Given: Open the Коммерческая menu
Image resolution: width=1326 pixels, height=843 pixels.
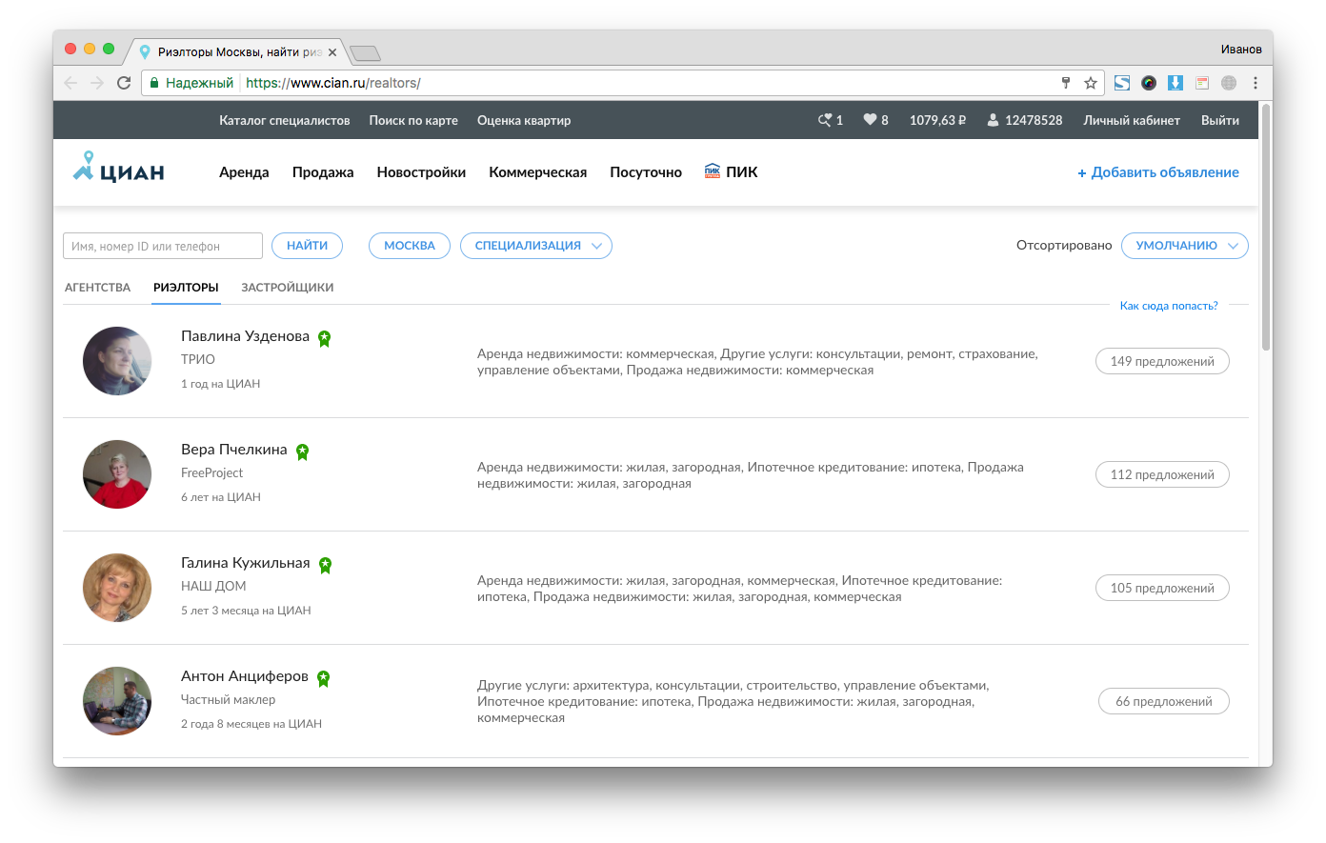Looking at the screenshot, I should click(538, 172).
